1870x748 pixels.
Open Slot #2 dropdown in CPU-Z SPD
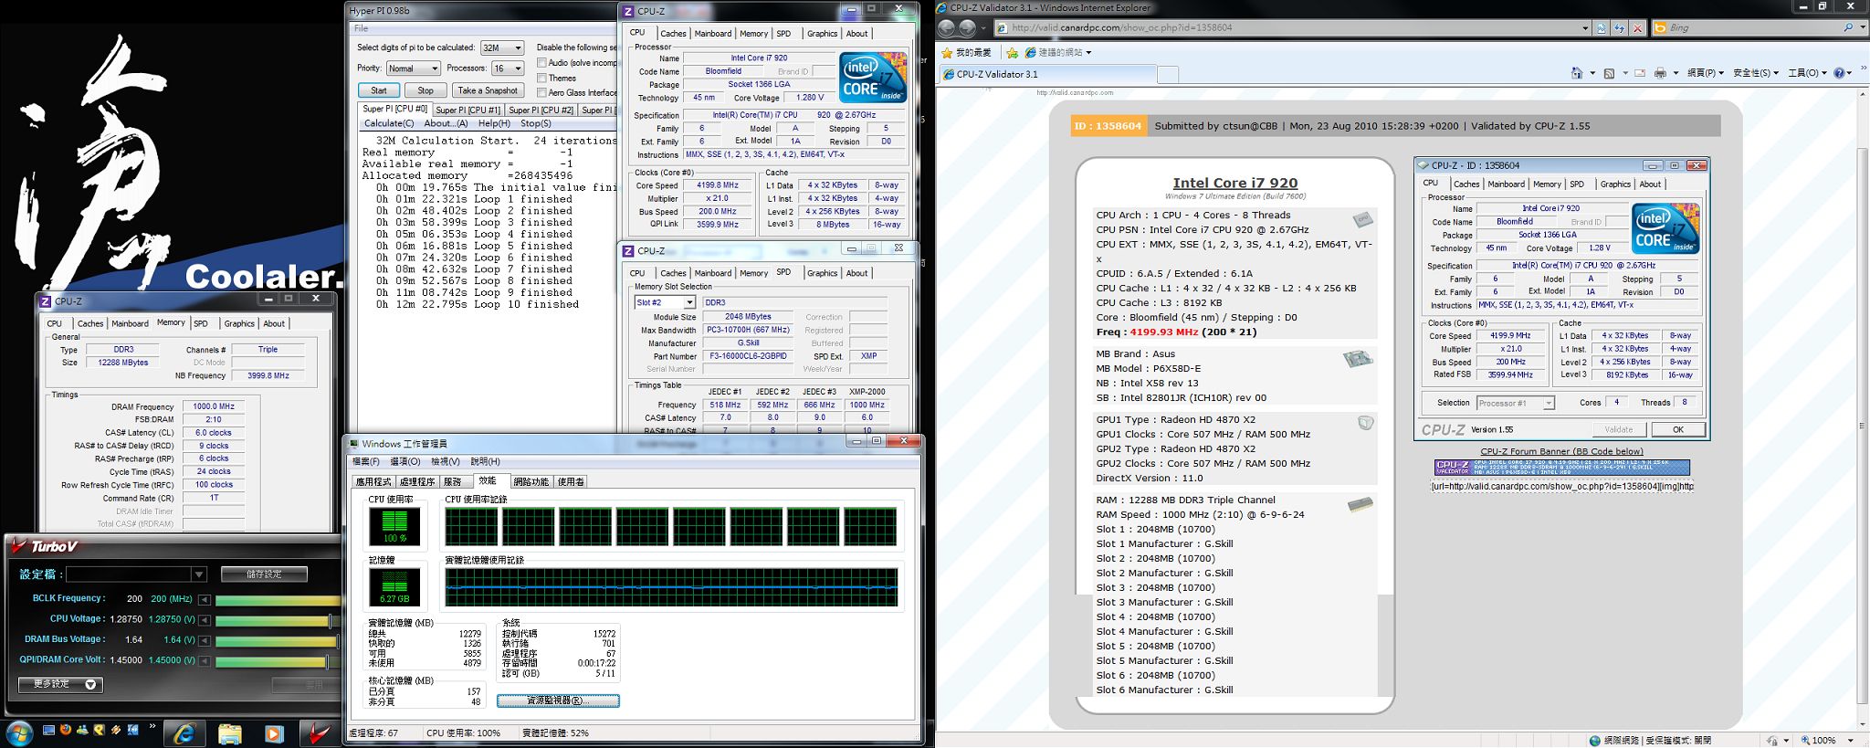click(689, 302)
